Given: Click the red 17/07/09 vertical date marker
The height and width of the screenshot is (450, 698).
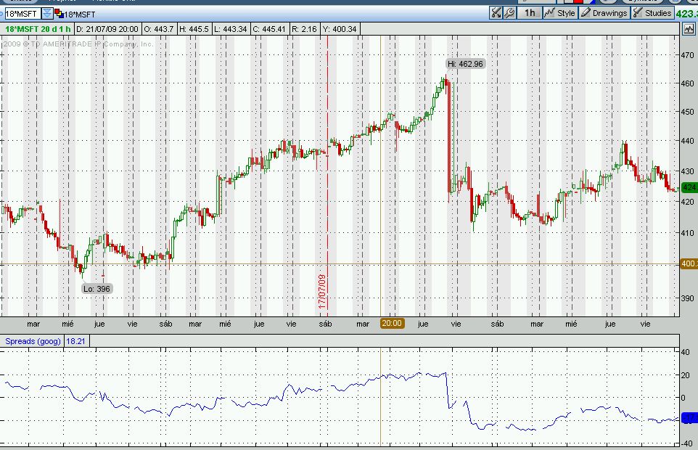Looking at the screenshot, I should [x=322, y=292].
